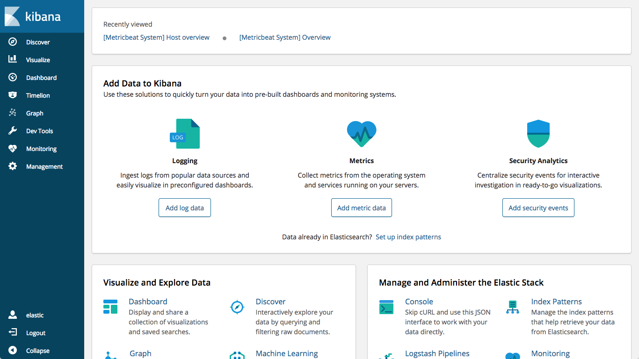This screenshot has height=359, width=639.
Task: Open the Discover link in Explore Data
Action: click(x=270, y=302)
